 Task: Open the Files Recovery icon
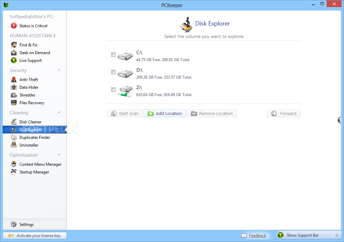(x=14, y=103)
